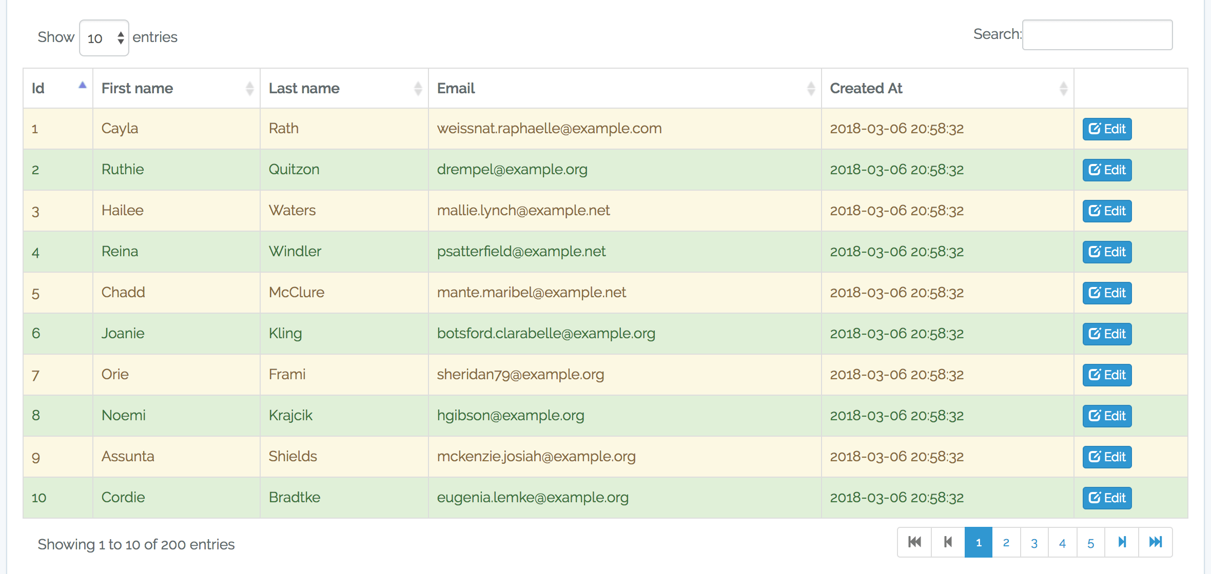Open page 3 of the table

click(1034, 542)
